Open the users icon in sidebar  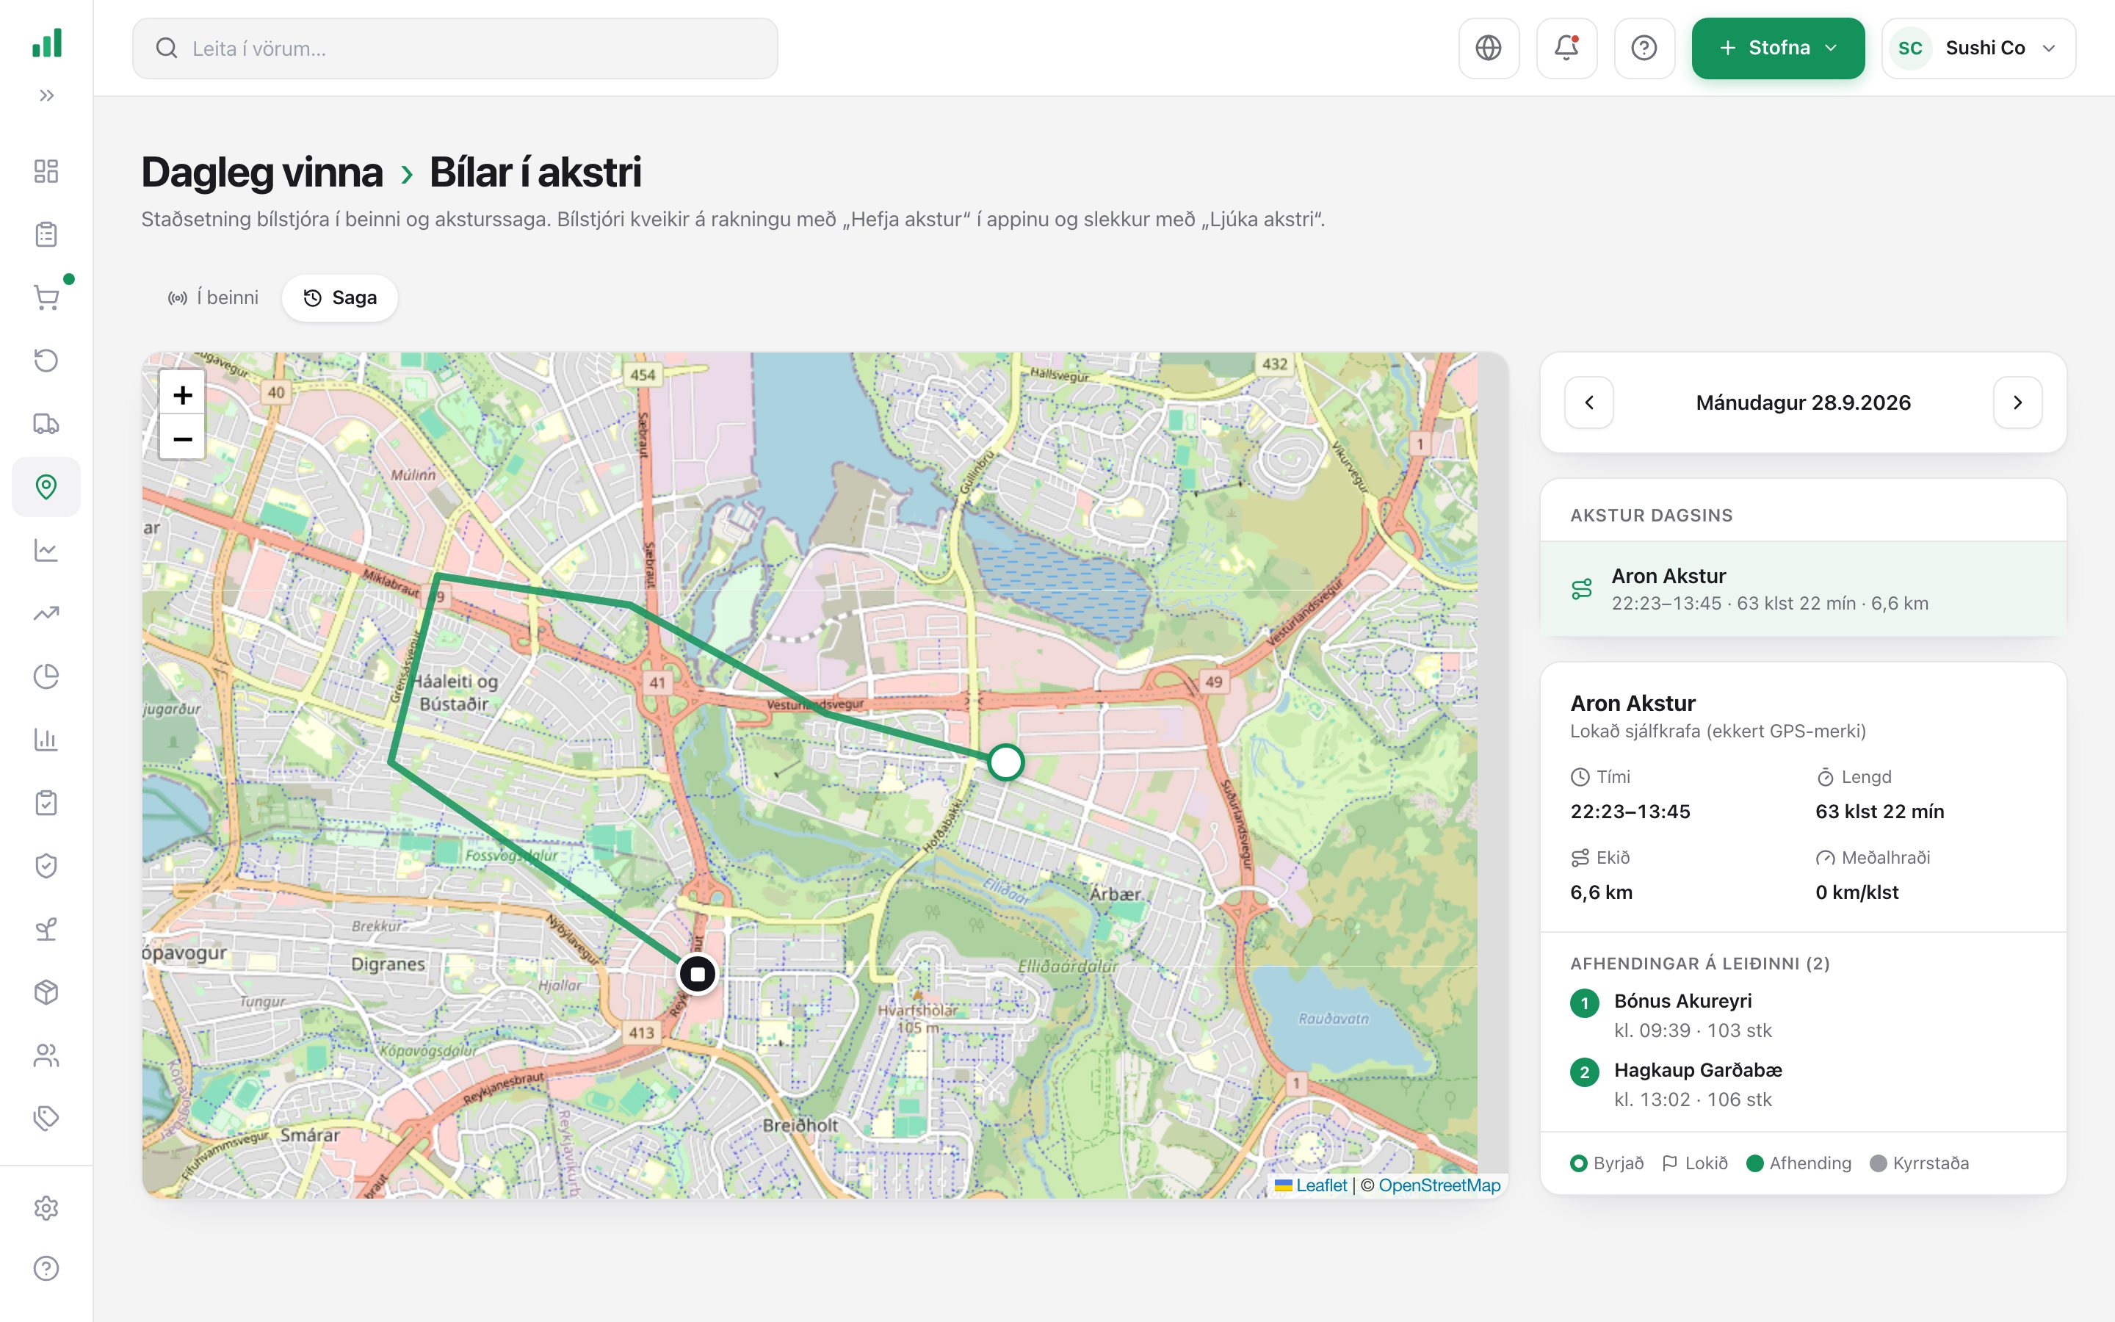coord(46,1055)
